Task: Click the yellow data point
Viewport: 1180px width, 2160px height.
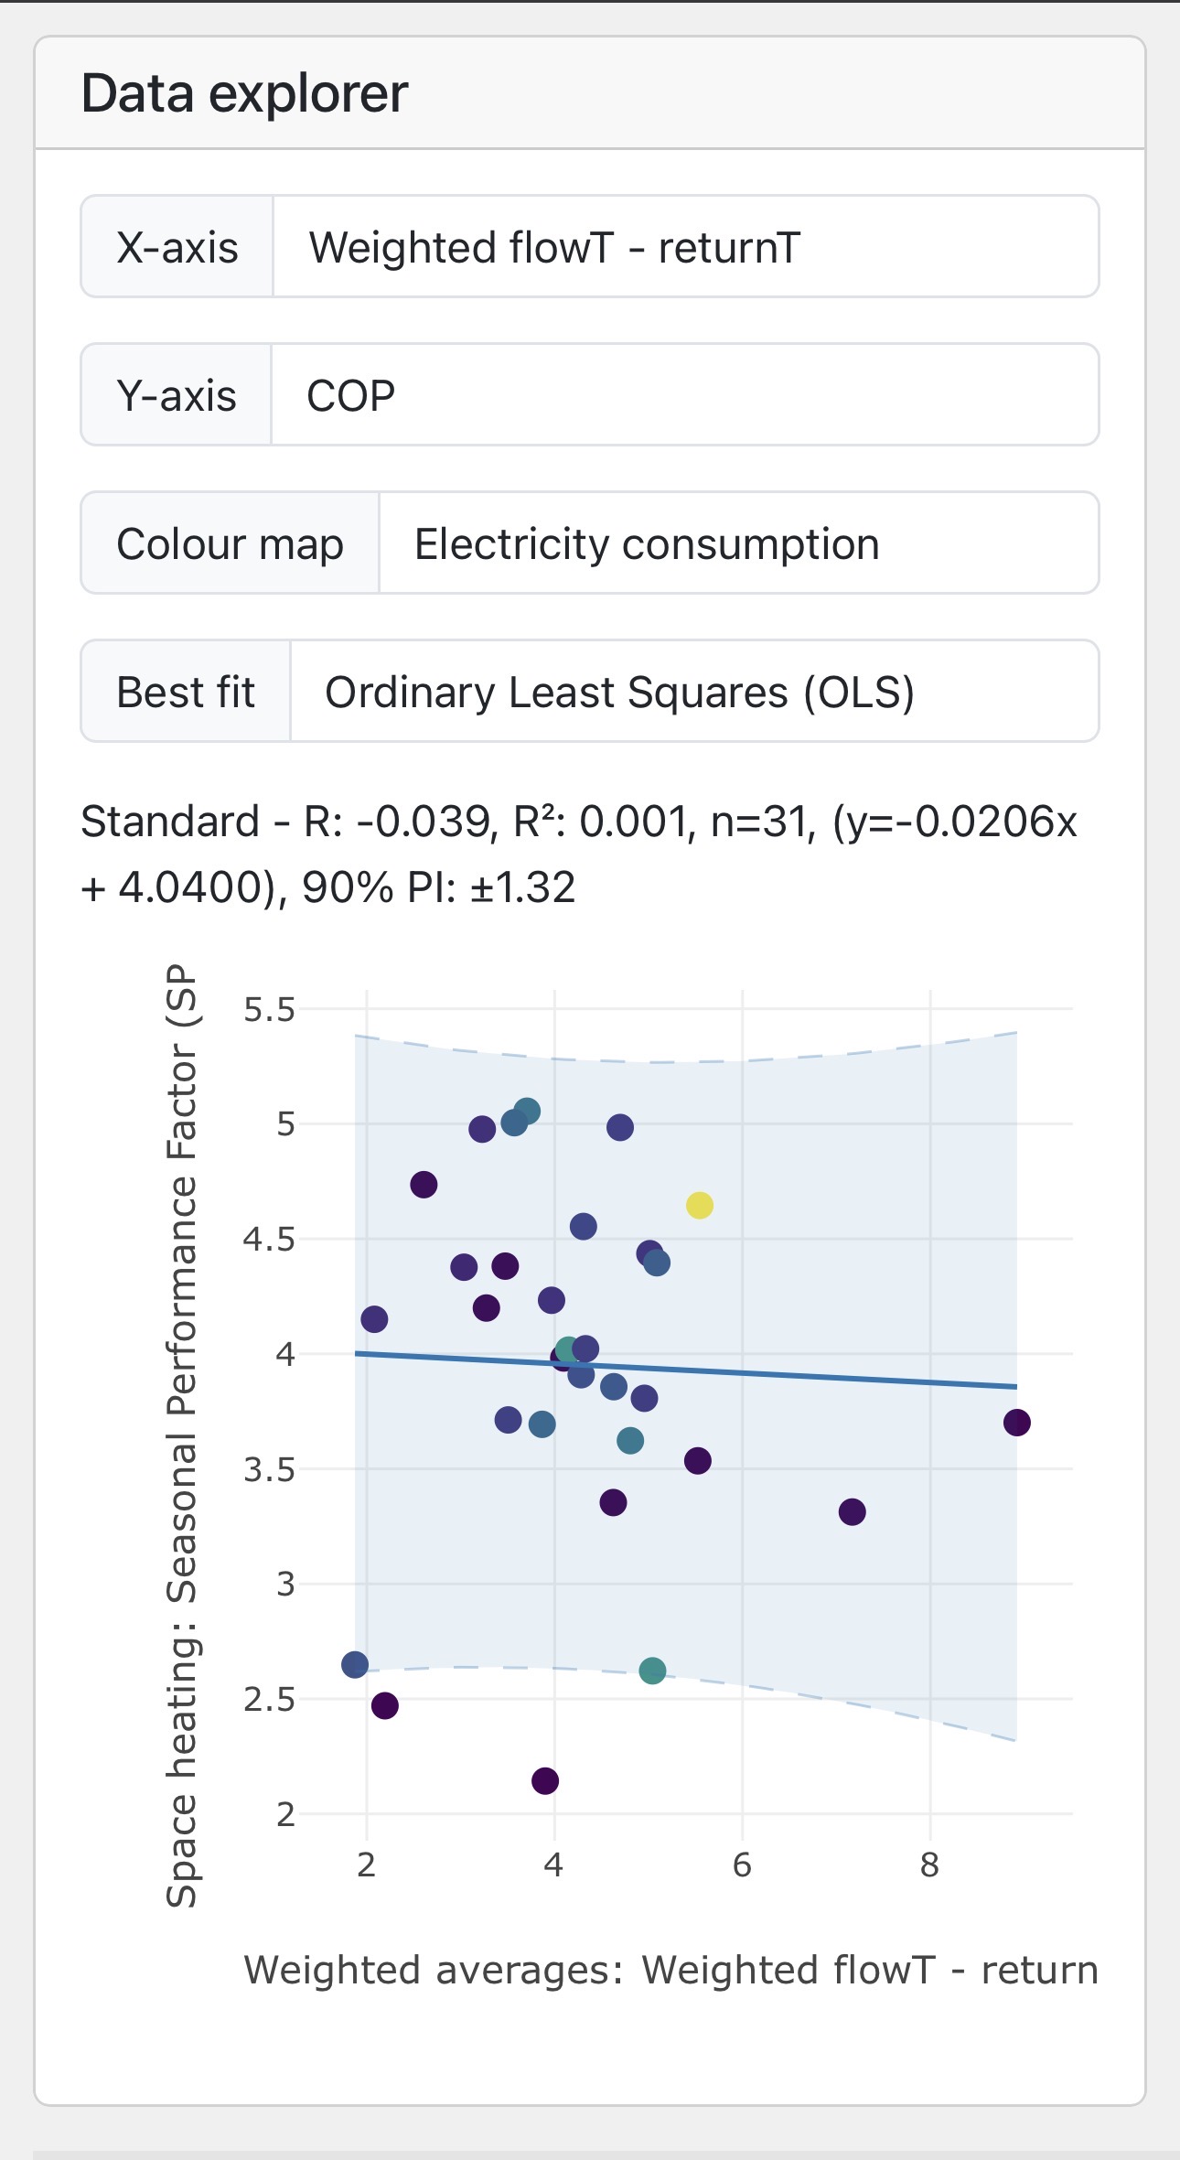Action: (700, 1206)
